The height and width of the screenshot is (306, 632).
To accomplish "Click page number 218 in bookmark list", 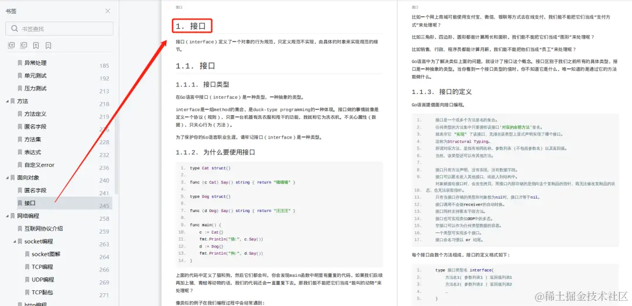I will [104, 104].
